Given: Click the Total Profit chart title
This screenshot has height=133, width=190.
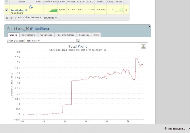Looking at the screenshot, I should (x=78, y=47).
